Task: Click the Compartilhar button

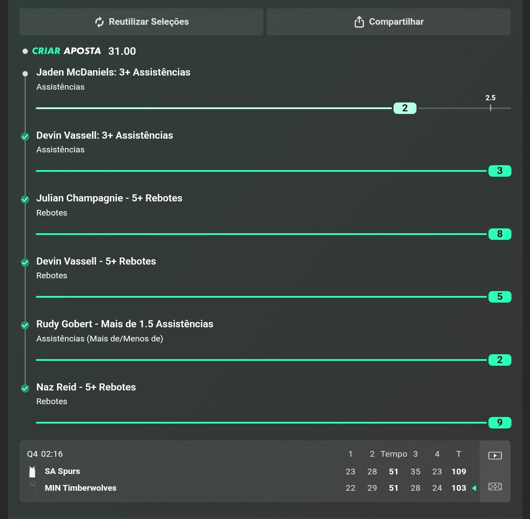Action: point(389,22)
